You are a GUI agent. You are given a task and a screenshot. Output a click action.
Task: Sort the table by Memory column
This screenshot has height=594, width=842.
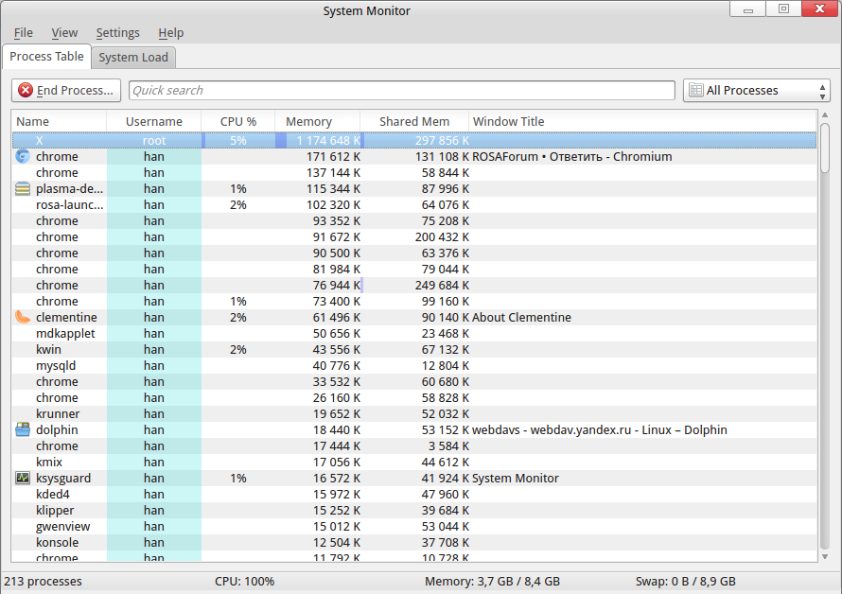(308, 122)
